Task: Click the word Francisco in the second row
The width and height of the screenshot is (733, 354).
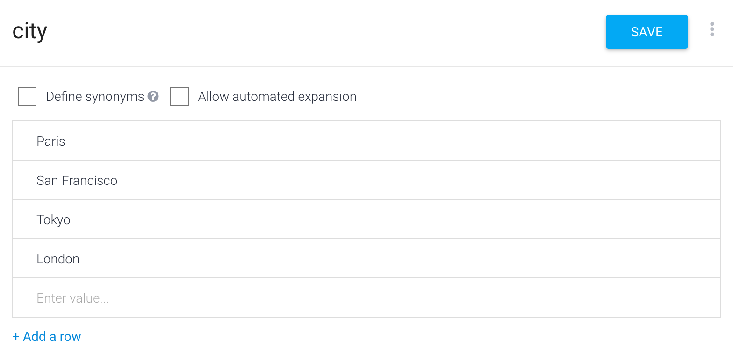Action: pos(90,180)
